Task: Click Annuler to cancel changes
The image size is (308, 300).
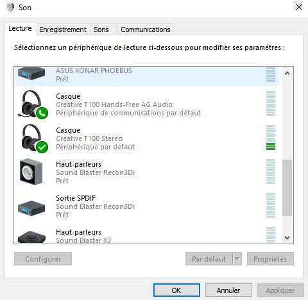Action: (x=228, y=290)
